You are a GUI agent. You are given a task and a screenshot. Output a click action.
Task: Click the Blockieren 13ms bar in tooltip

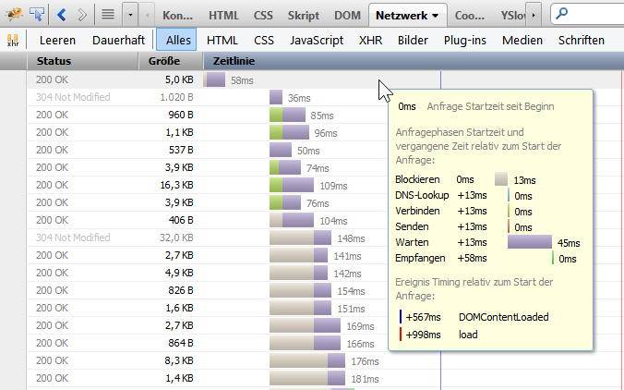[x=501, y=179]
